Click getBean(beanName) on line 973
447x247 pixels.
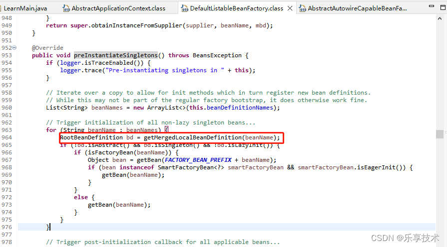[x=117, y=205]
